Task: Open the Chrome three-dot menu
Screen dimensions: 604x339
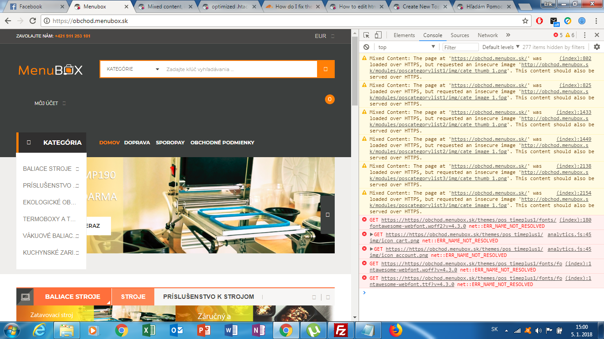Action: click(596, 21)
